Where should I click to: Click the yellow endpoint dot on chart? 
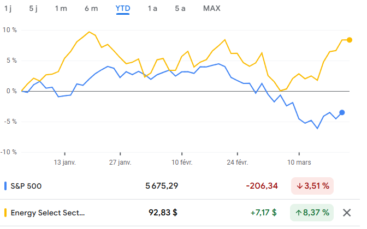[349, 40]
